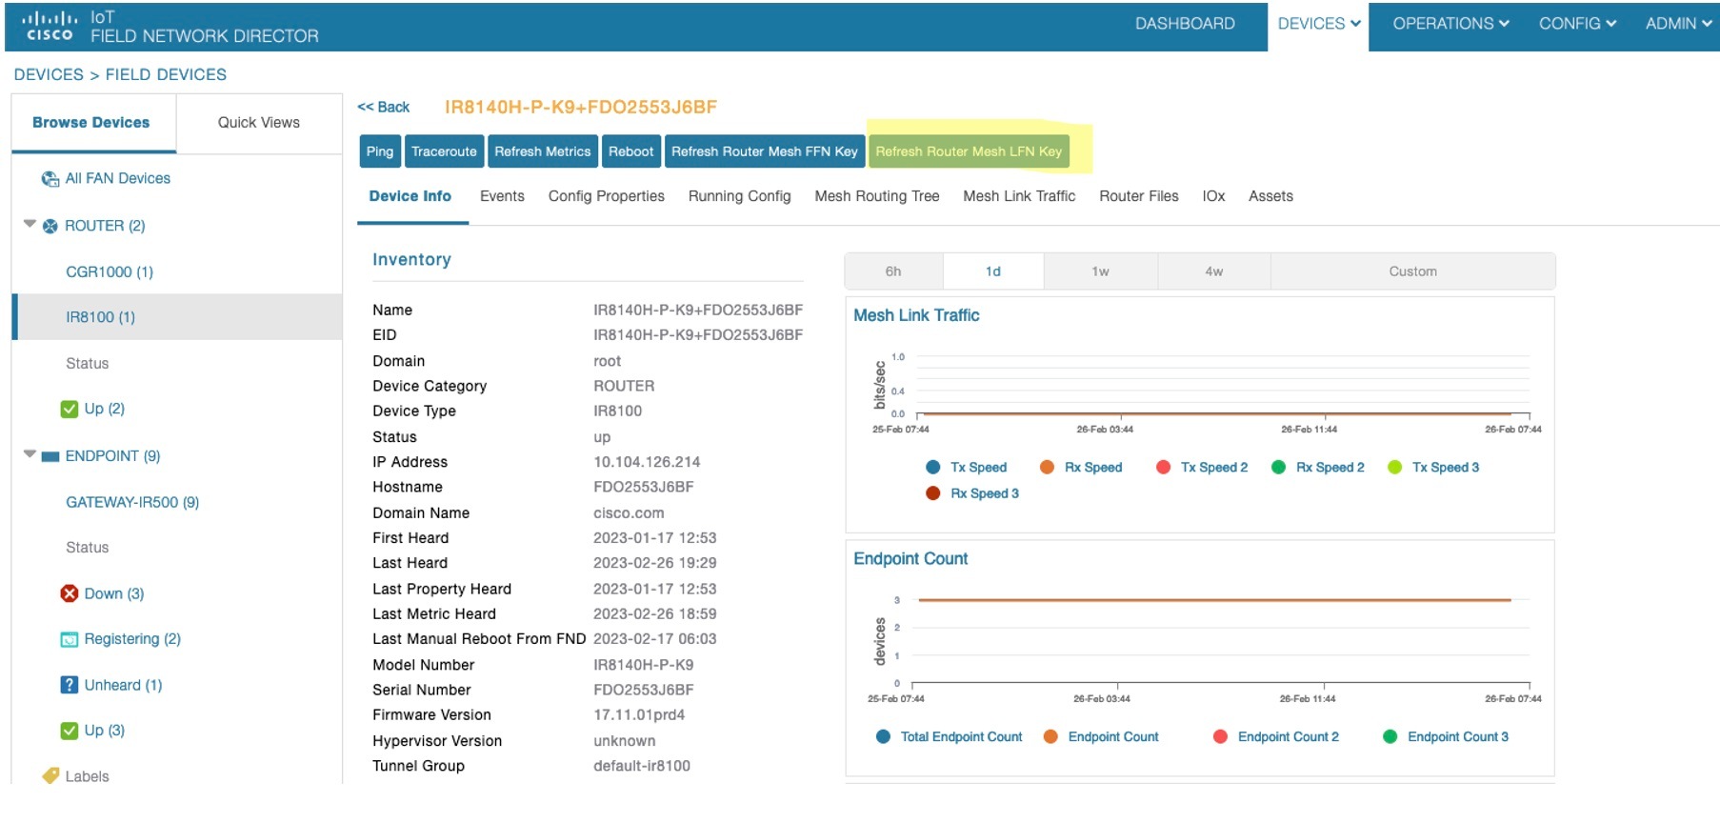Open the Running Config tab
Viewport: 1720px width, 823px height.
(740, 197)
